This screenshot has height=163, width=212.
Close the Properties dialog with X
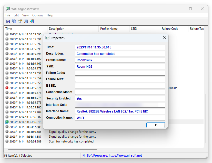(x=165, y=38)
